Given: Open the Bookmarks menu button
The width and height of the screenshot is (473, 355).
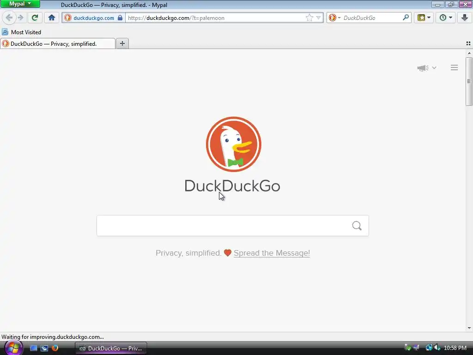Looking at the screenshot, I should pos(424,18).
